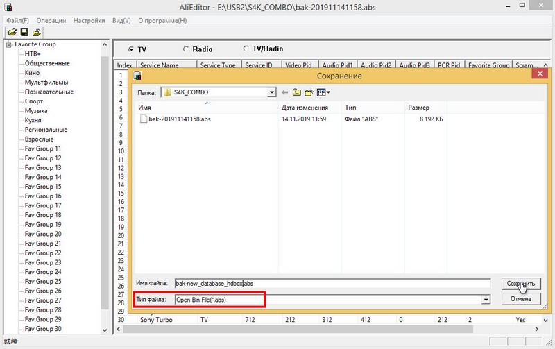Click the third toolbar folder icon
555x349 pixels.
(x=37, y=33)
